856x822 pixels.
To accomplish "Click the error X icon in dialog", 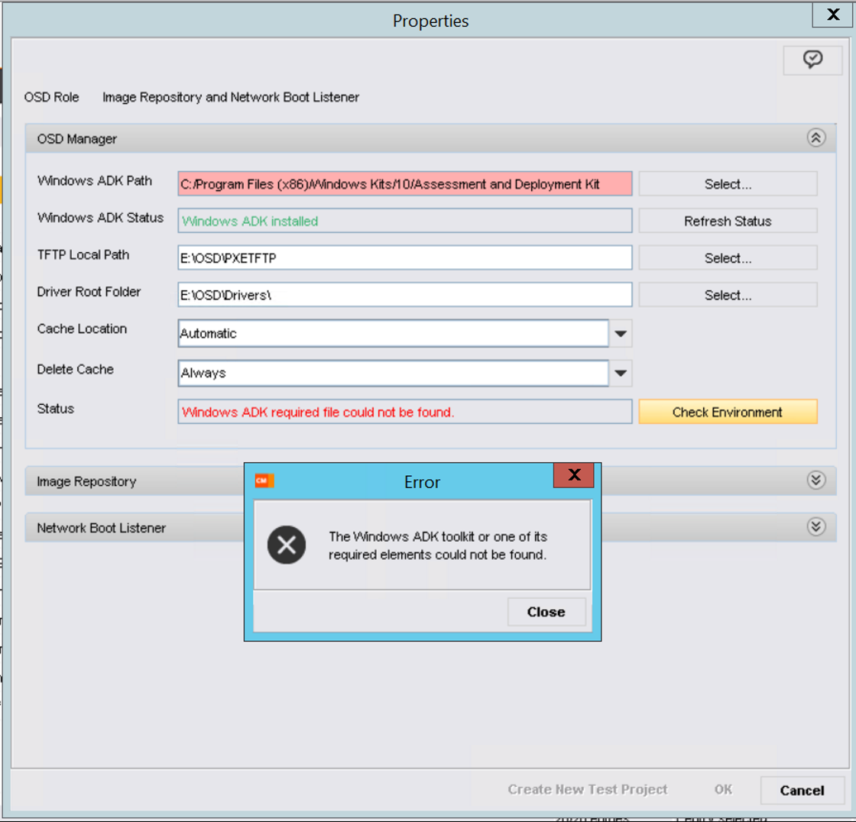I will pyautogui.click(x=287, y=545).
